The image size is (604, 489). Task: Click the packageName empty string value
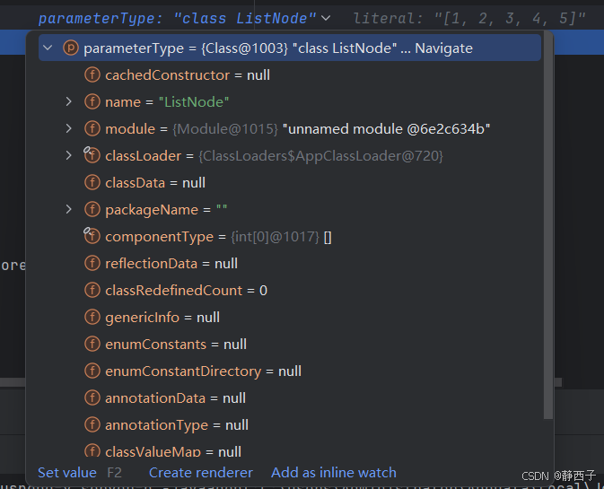(x=222, y=209)
